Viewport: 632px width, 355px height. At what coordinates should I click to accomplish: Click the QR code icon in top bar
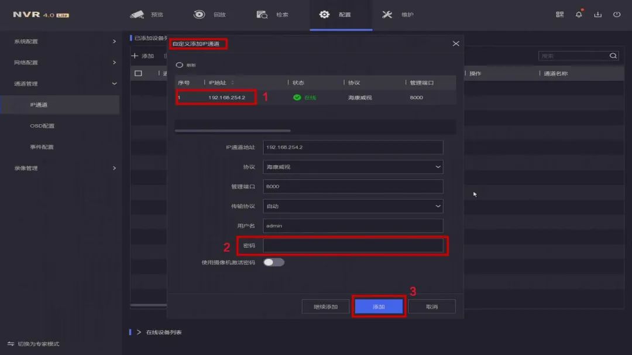coord(559,15)
